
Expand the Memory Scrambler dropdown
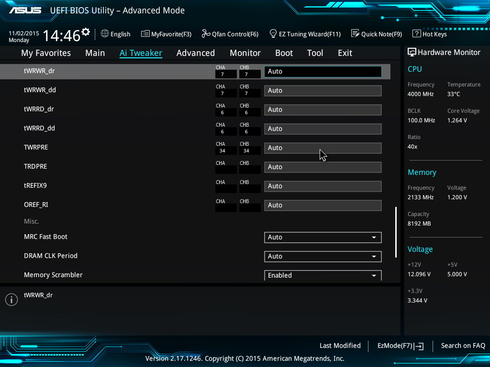(323, 275)
